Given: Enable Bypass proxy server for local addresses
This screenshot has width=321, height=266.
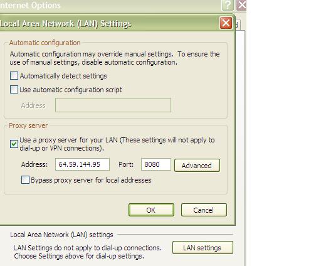Looking at the screenshot, I should [25, 180].
